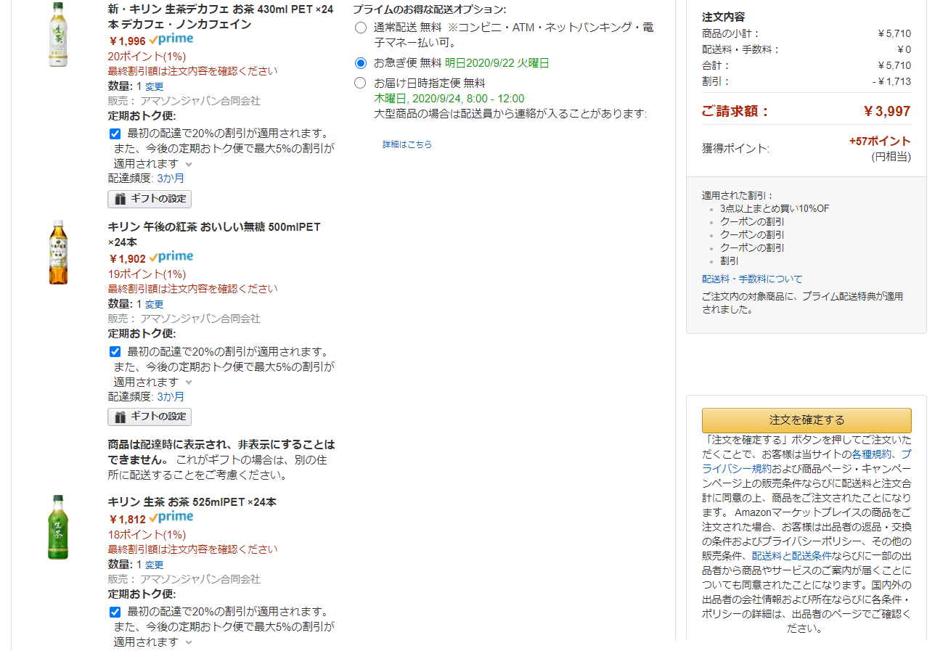The height and width of the screenshot is (651, 935).
Task: Click the 19ポイント(1%) text
Action: (x=147, y=274)
